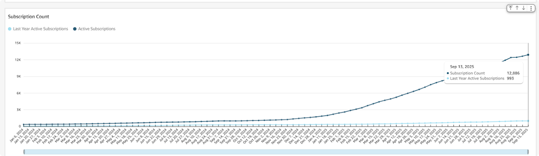Select the Sep 13, 2025 Active Subscriptions point
The width and height of the screenshot is (539, 156).
528,55
